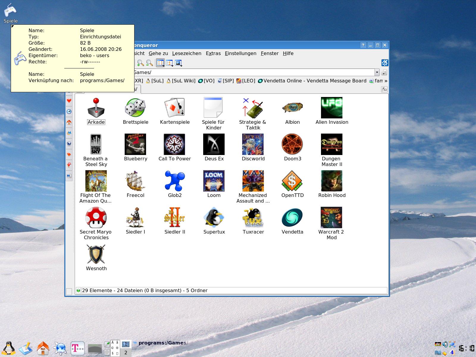Launch Freecol
Viewport: 476px width, 357px height.
click(135, 184)
